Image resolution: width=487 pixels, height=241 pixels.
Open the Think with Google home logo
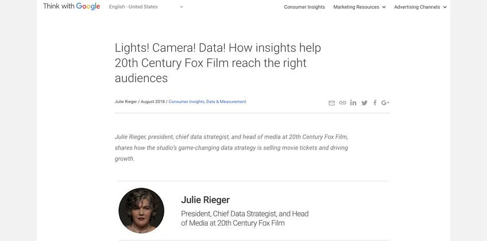pyautogui.click(x=71, y=6)
